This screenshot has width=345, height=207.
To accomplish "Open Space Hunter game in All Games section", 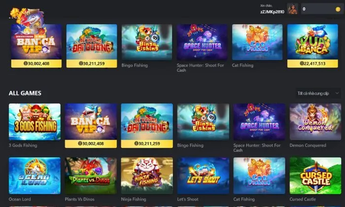I will (x=259, y=122).
